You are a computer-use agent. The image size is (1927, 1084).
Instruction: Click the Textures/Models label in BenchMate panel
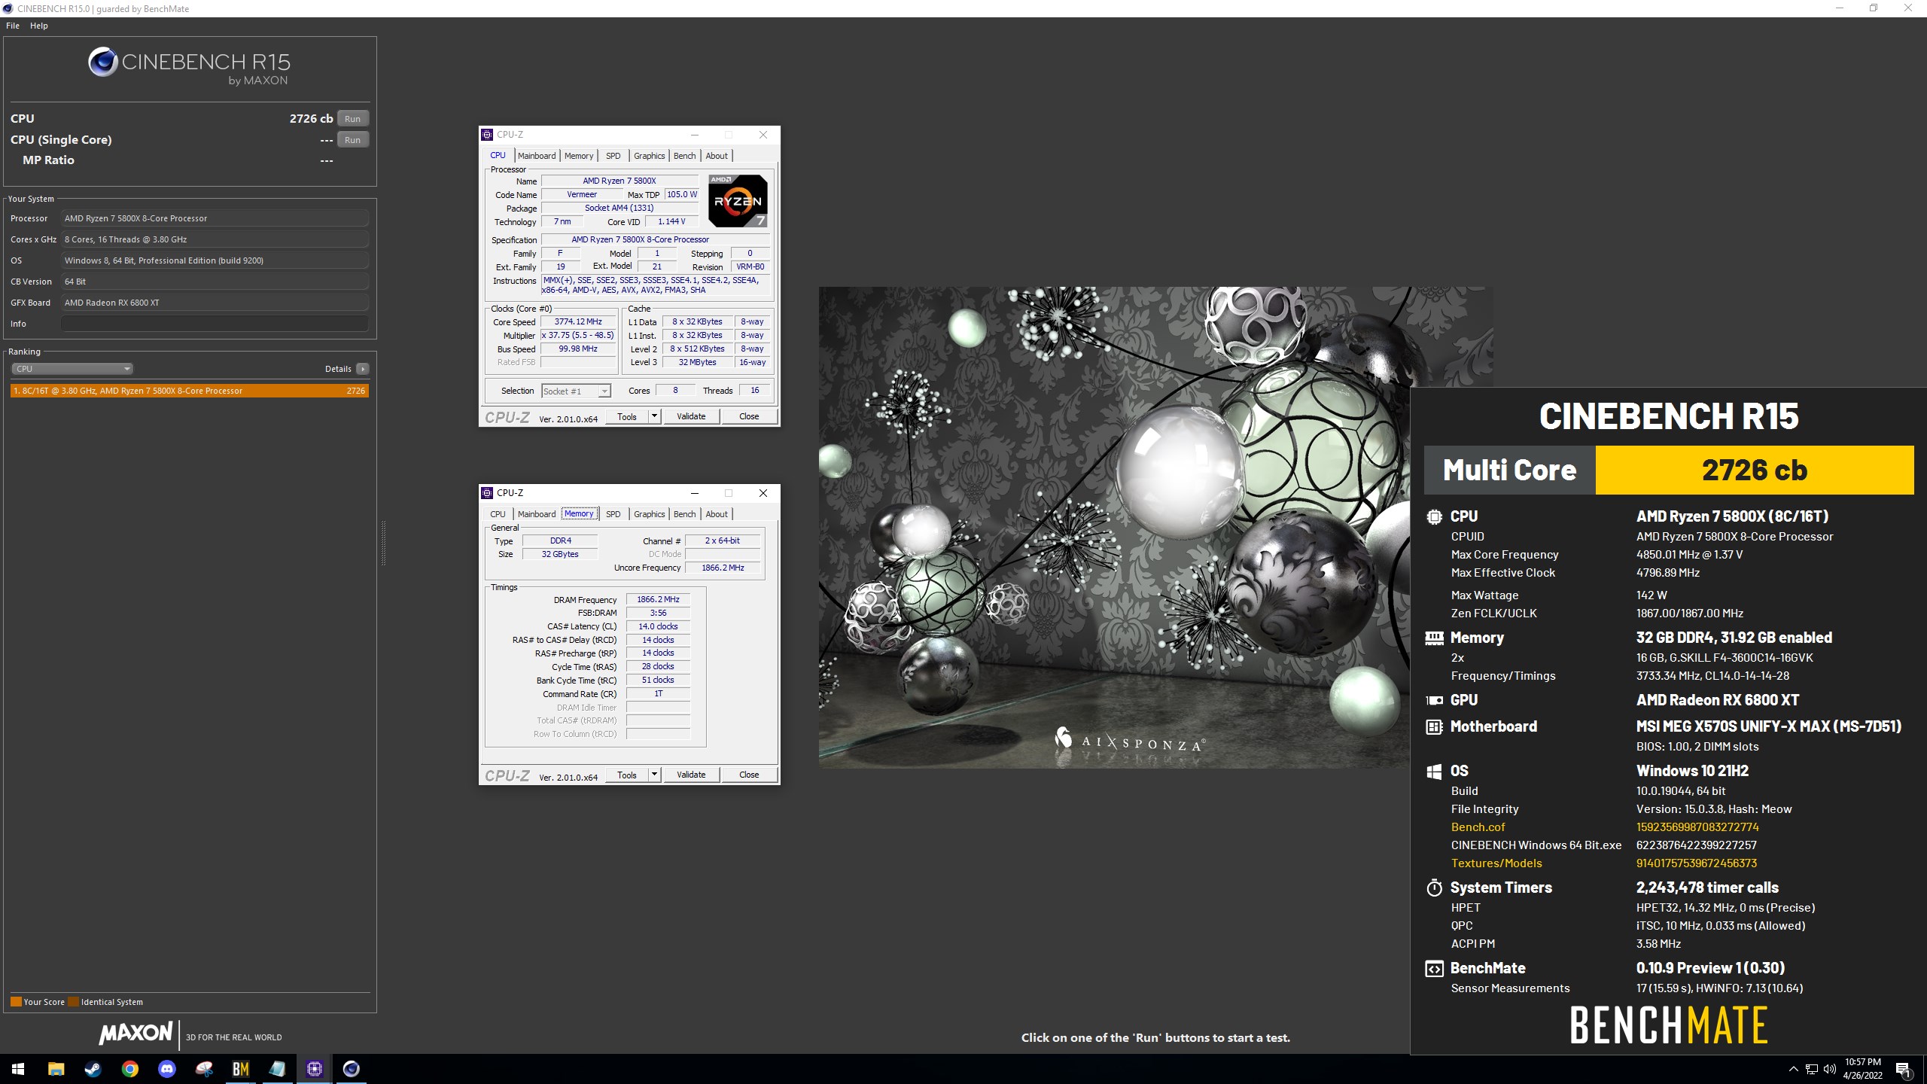(x=1496, y=863)
